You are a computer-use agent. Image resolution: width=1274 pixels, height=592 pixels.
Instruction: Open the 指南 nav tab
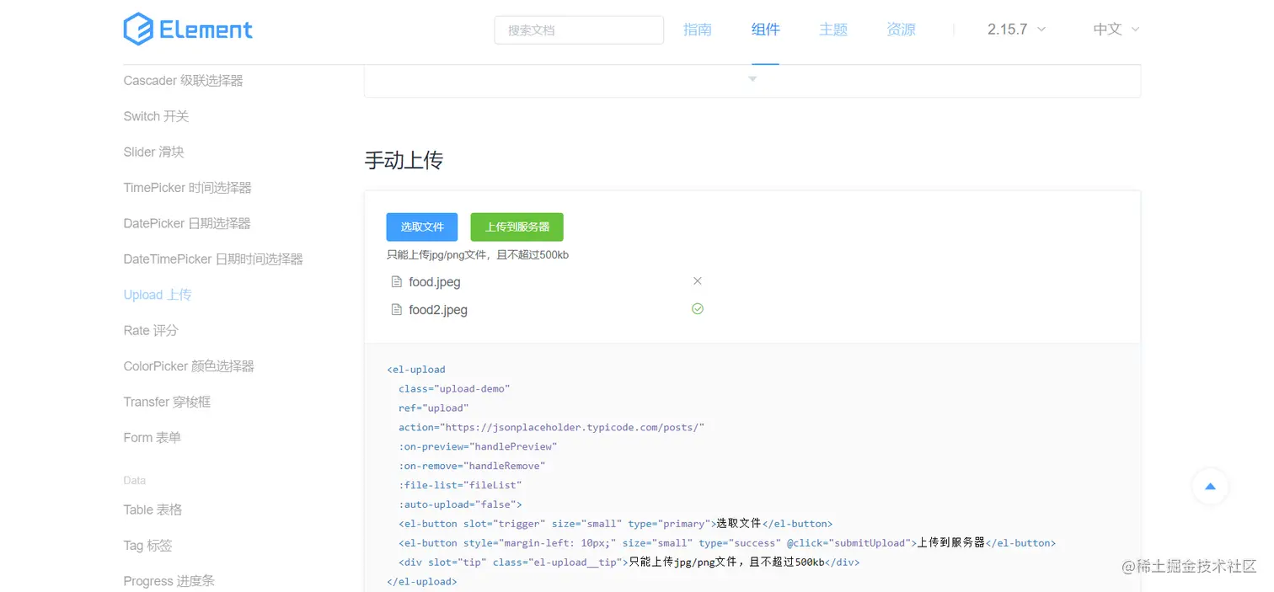(698, 29)
